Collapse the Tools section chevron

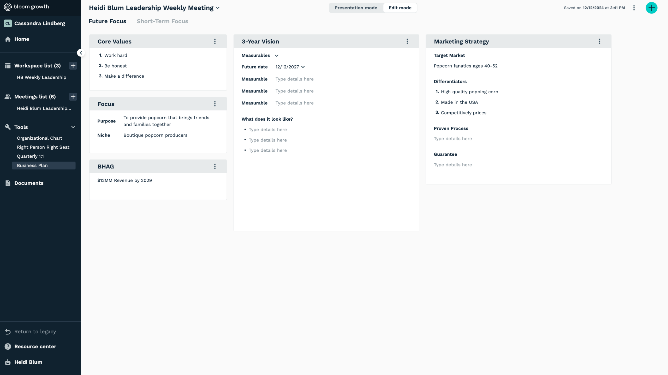click(x=73, y=127)
